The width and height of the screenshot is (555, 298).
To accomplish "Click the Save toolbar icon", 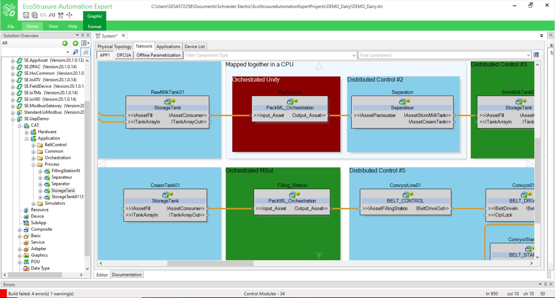I will (x=26, y=15).
